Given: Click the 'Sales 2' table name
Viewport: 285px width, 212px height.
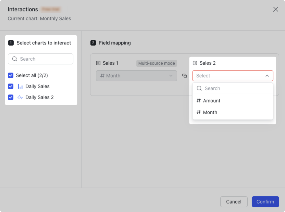Looking at the screenshot, I should [x=208, y=63].
